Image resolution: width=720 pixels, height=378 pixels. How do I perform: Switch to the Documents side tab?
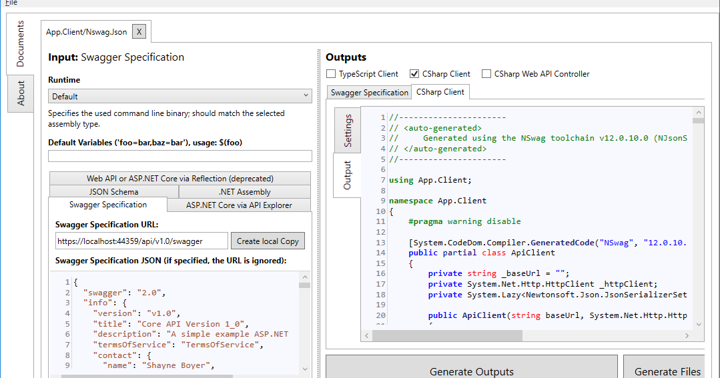20,44
